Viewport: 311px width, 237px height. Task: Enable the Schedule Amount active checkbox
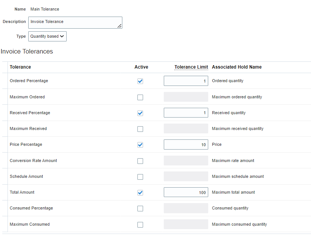pyautogui.click(x=140, y=177)
